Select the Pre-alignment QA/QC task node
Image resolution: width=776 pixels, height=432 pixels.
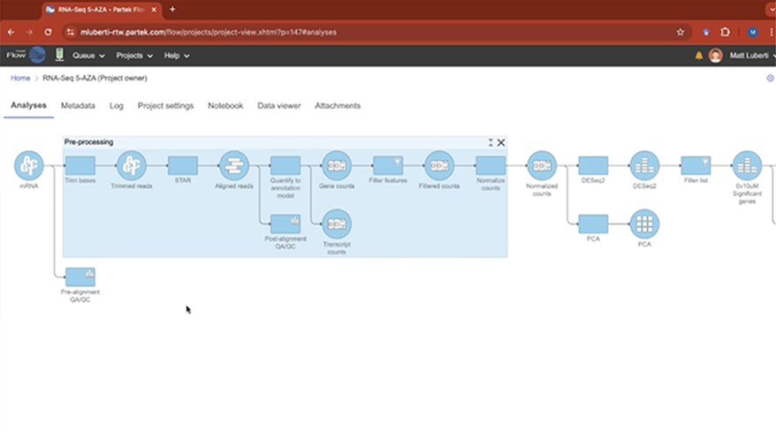click(80, 277)
